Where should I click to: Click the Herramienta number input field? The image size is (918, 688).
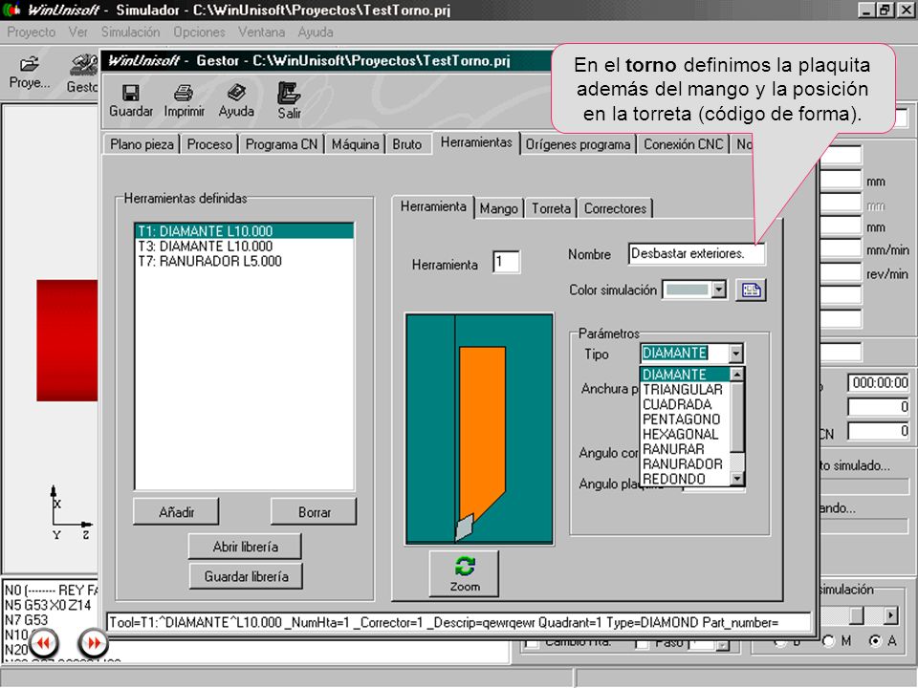[505, 262]
